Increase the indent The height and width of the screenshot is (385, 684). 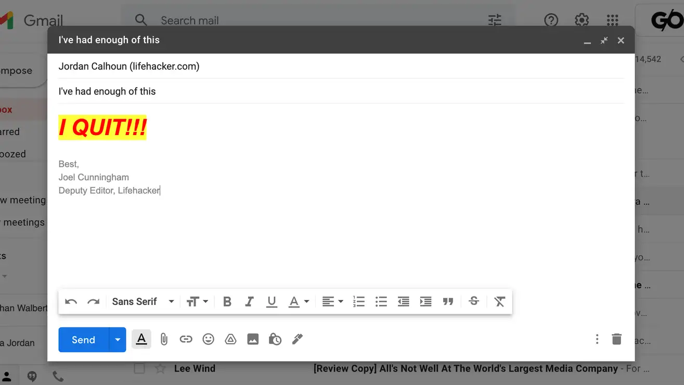[425, 301]
